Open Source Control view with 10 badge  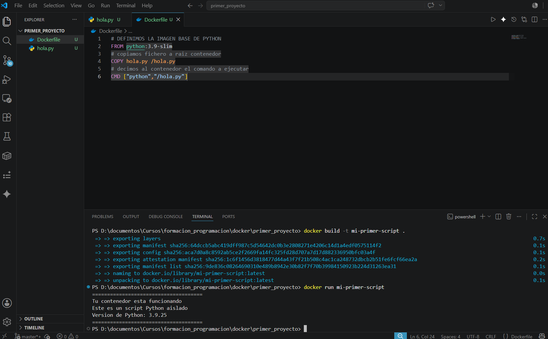pyautogui.click(x=7, y=60)
